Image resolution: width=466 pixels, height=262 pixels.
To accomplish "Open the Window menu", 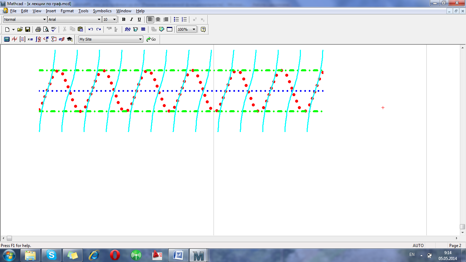I will 124,11.
